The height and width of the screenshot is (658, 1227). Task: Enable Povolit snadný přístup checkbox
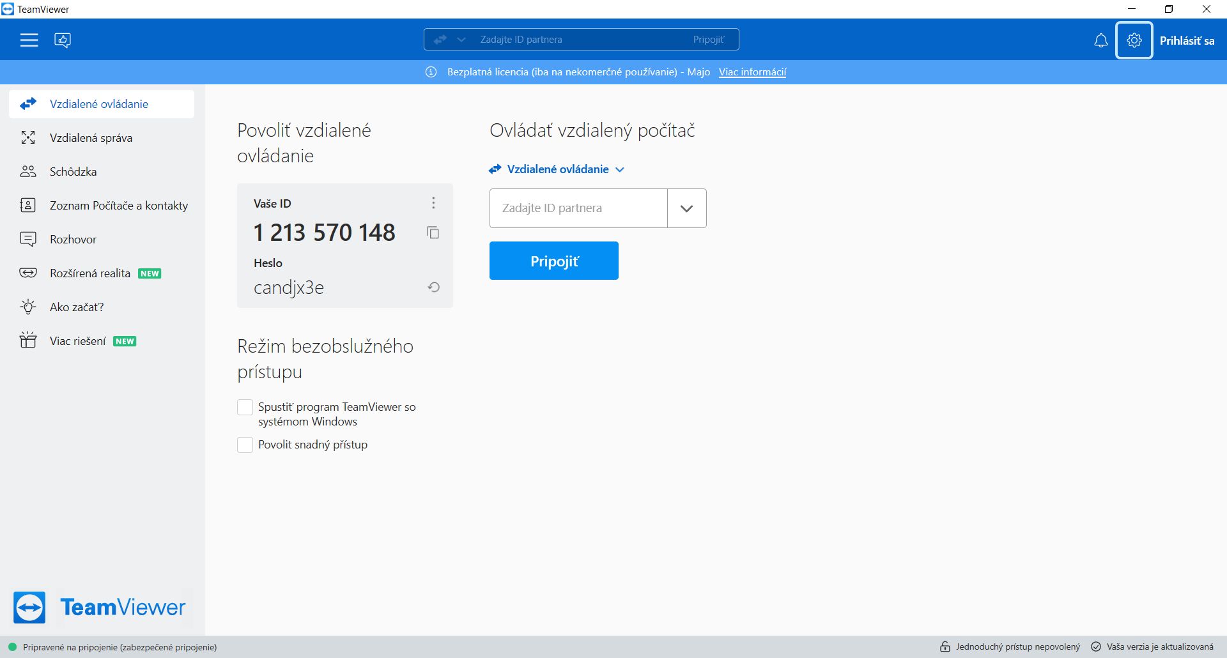click(245, 445)
